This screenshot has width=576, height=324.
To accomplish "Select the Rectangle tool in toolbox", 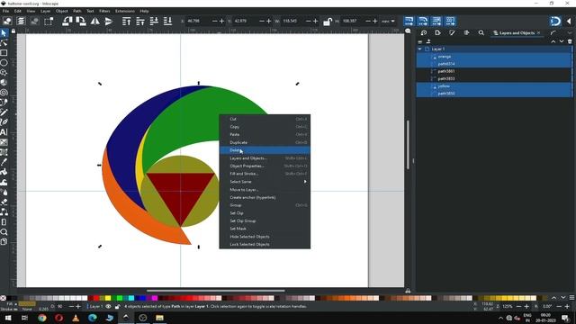I will [x=4, y=53].
